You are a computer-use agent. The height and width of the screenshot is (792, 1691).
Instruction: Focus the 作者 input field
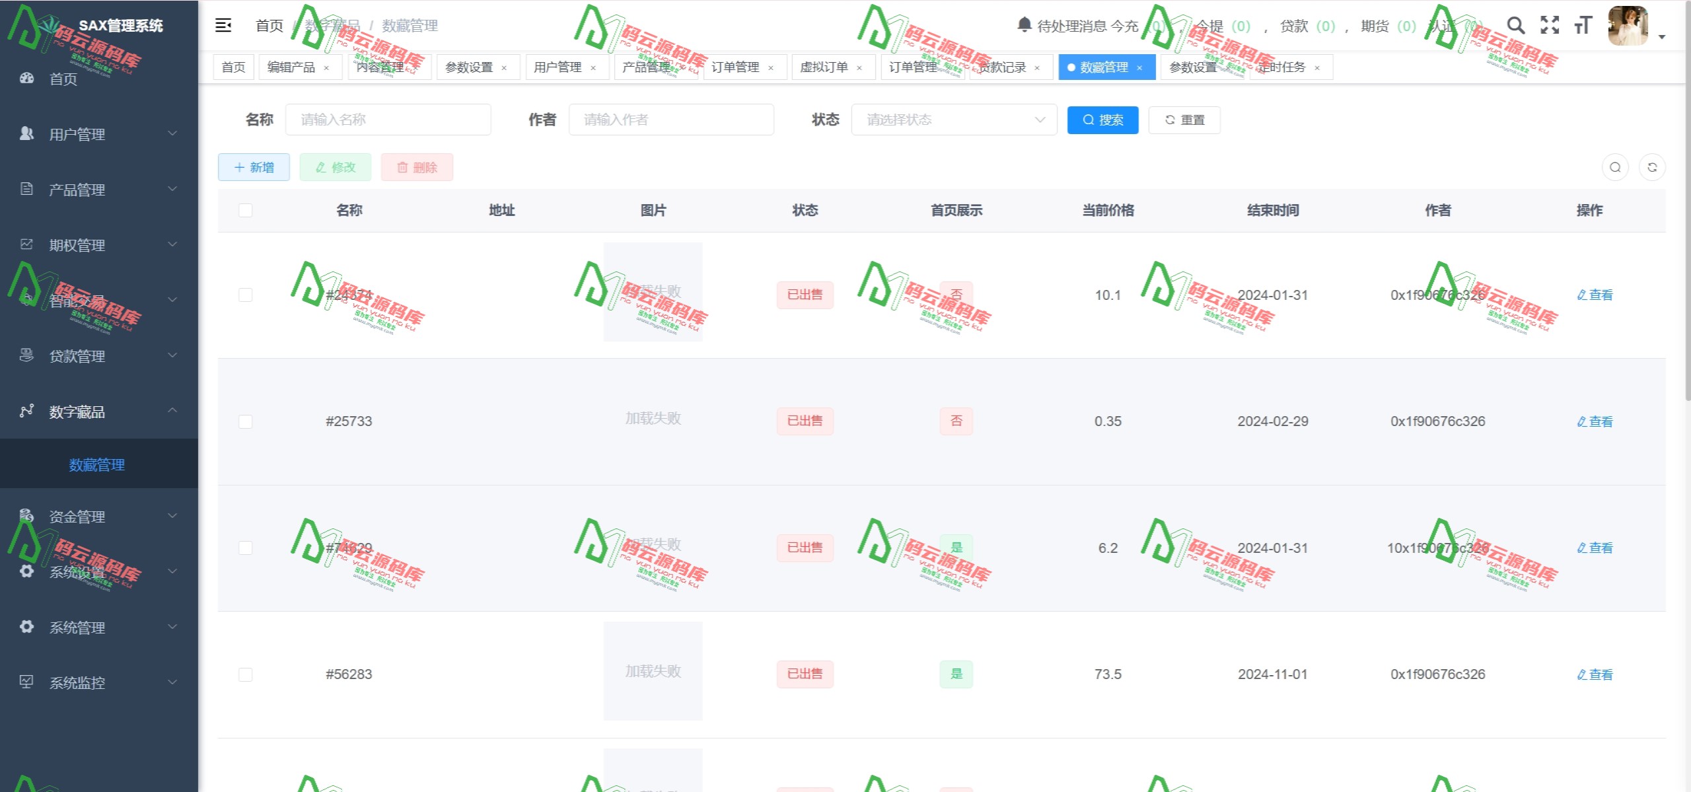671,120
